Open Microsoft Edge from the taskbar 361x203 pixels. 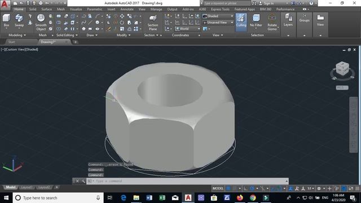coord(124,198)
